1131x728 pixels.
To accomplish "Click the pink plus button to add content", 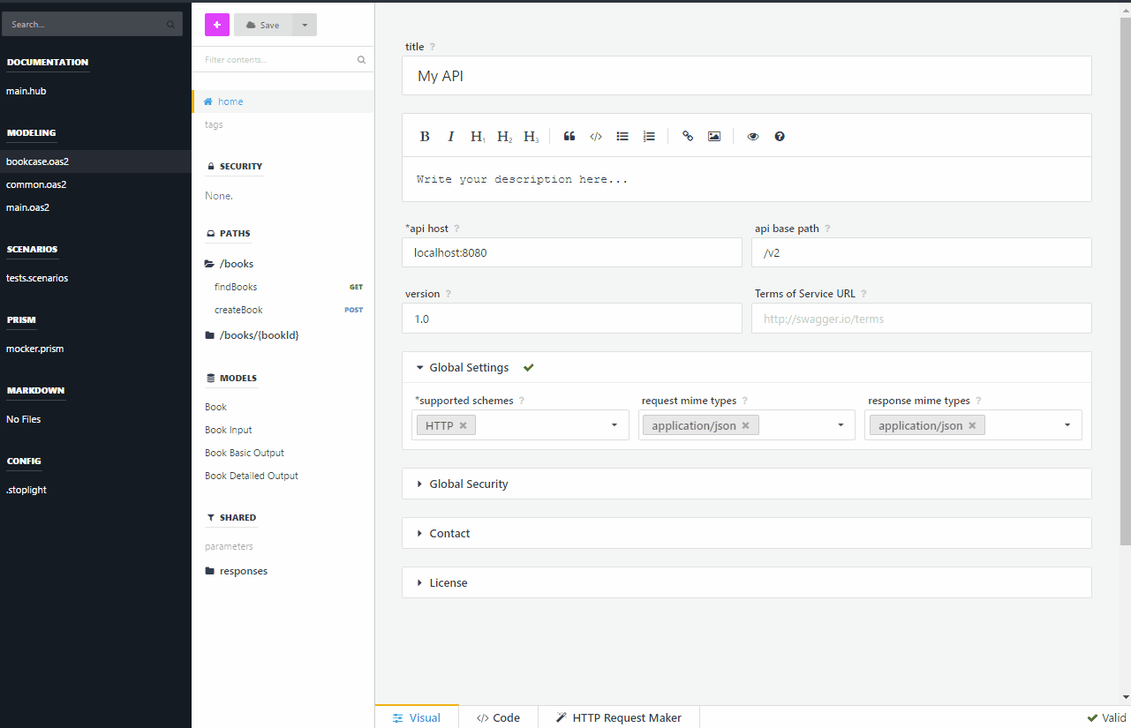I will (216, 25).
